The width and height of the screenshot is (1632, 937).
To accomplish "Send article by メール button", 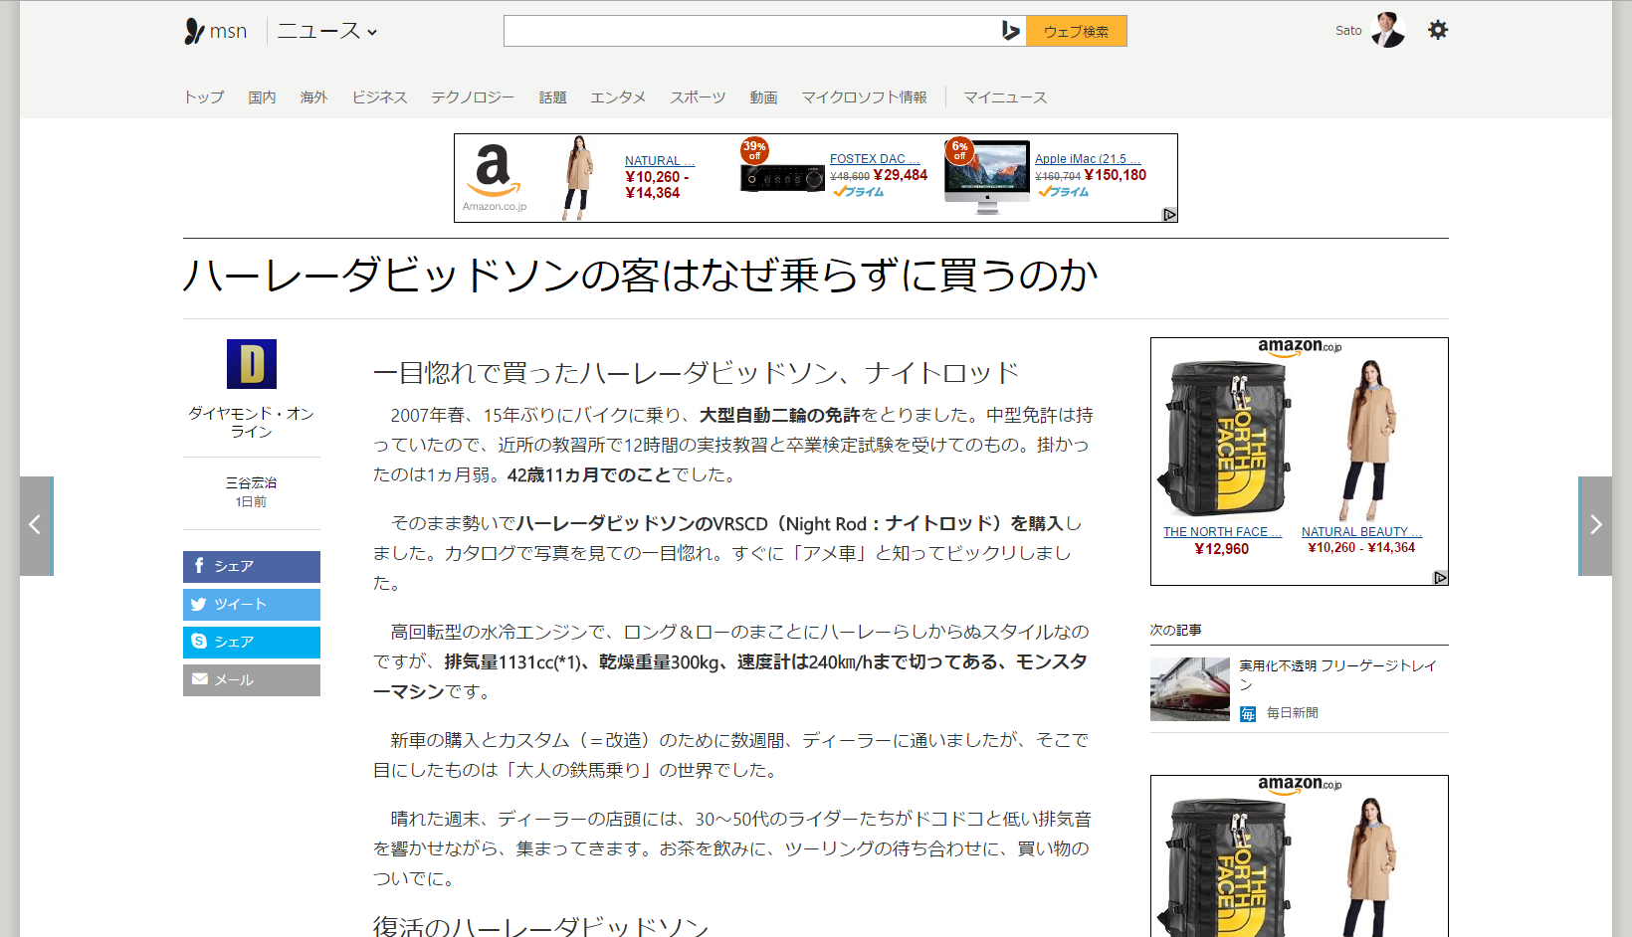I will 252,679.
